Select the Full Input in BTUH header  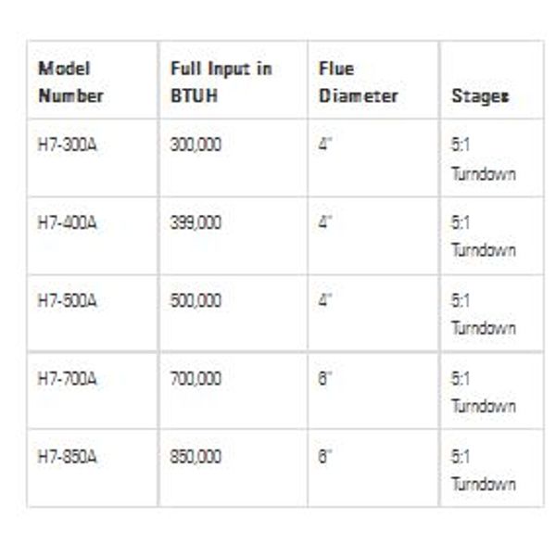221,82
